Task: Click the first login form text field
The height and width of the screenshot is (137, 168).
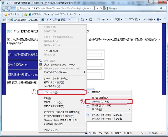Action: pos(94,55)
